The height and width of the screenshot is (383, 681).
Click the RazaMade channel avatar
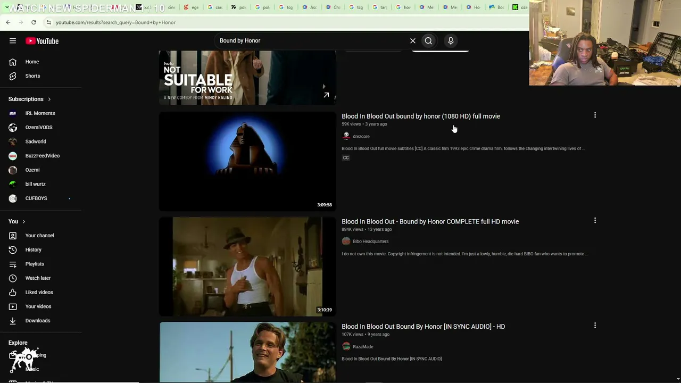(346, 347)
